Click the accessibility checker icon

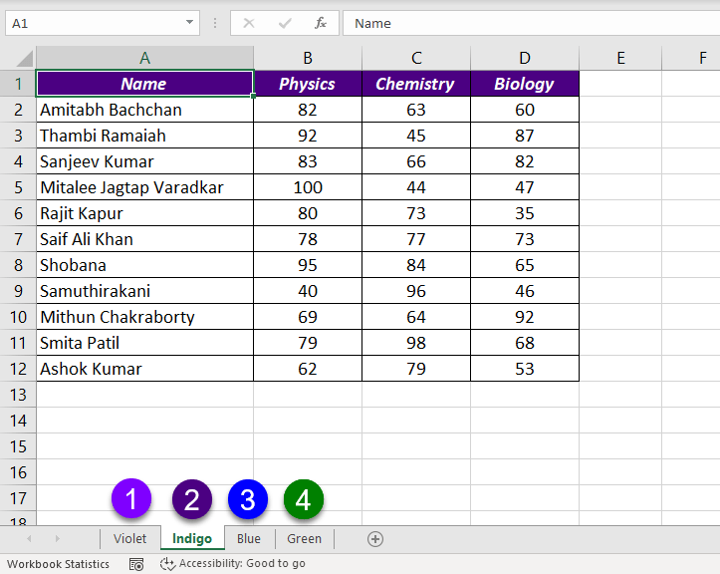point(167,564)
